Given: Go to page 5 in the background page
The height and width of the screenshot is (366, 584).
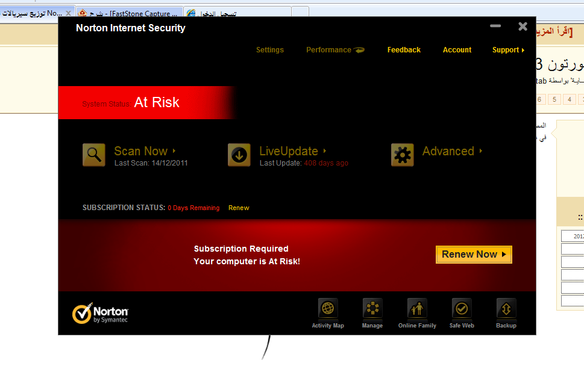Looking at the screenshot, I should tap(554, 99).
